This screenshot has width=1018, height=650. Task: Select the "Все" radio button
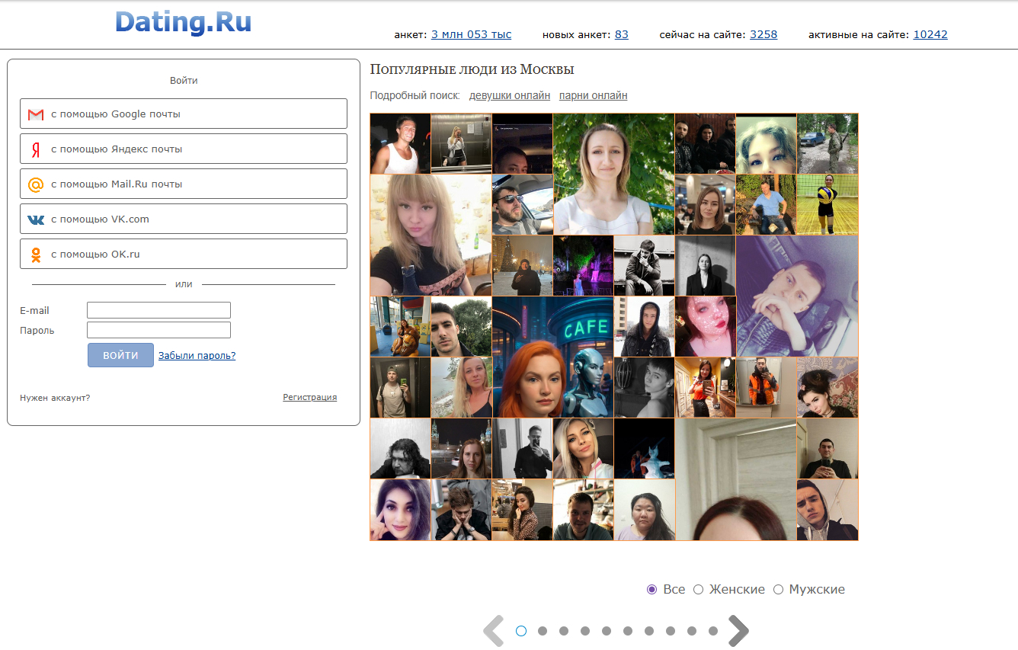651,589
